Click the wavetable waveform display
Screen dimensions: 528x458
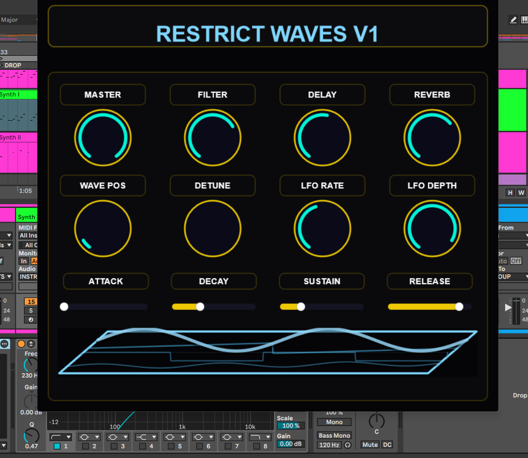268,352
